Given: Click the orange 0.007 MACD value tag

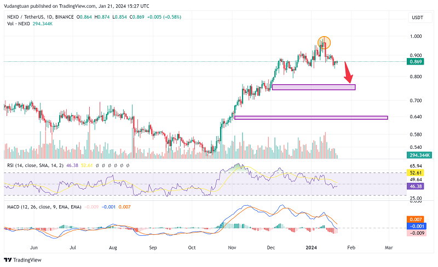Looking at the screenshot, I should pos(417,219).
